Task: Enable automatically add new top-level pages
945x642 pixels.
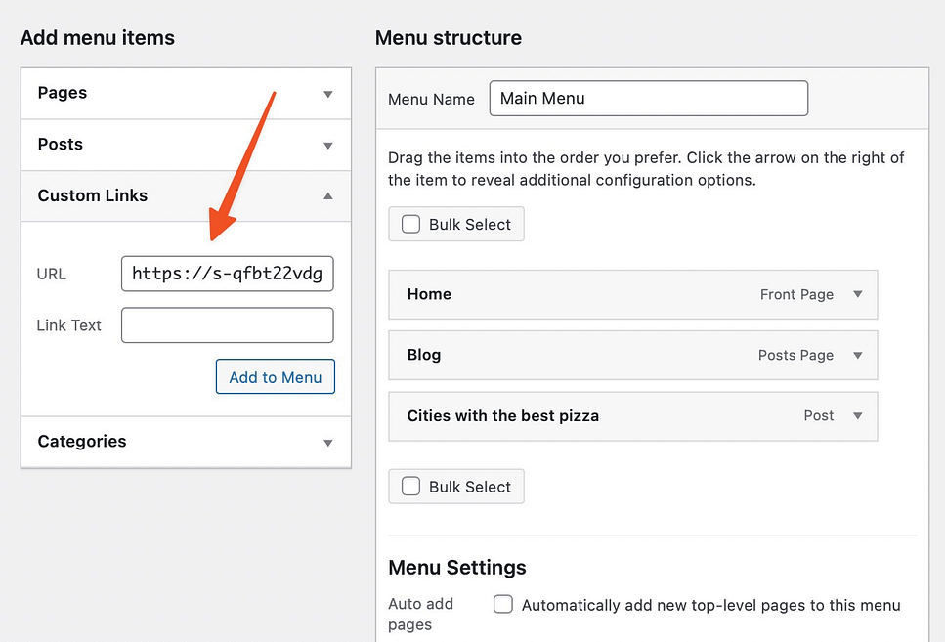Action: pos(503,605)
